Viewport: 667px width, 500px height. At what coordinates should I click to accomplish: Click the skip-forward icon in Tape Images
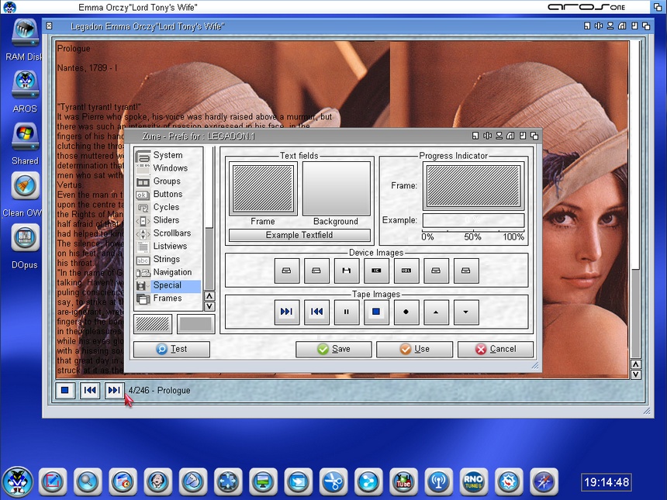287,312
